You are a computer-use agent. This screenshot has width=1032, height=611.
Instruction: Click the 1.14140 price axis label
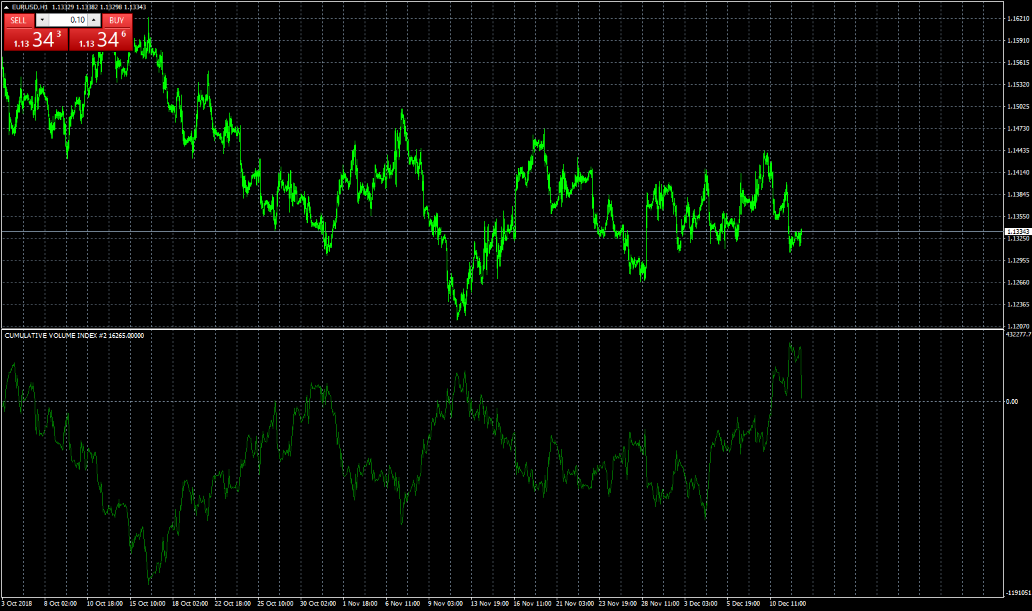tap(1018, 173)
